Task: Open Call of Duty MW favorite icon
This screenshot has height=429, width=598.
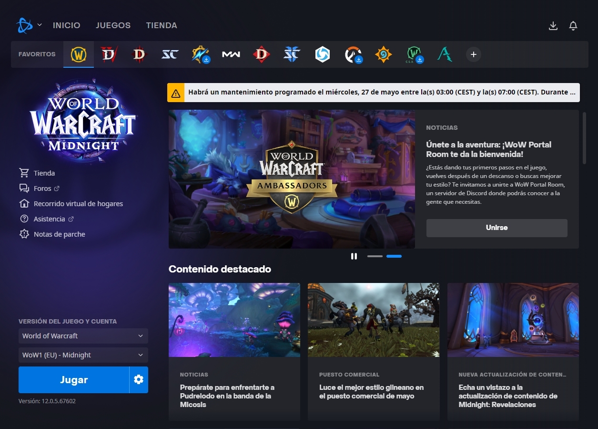Action: pyautogui.click(x=231, y=54)
